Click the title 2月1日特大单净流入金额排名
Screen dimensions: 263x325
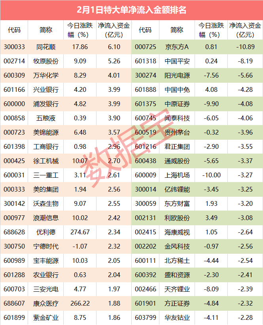pyautogui.click(x=131, y=10)
